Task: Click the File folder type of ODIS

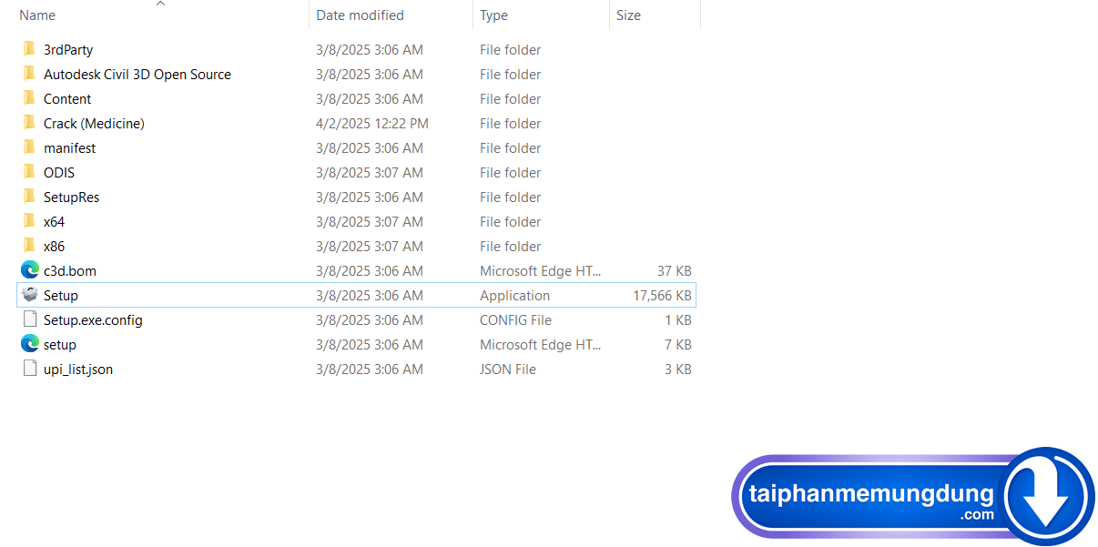Action: click(x=511, y=173)
